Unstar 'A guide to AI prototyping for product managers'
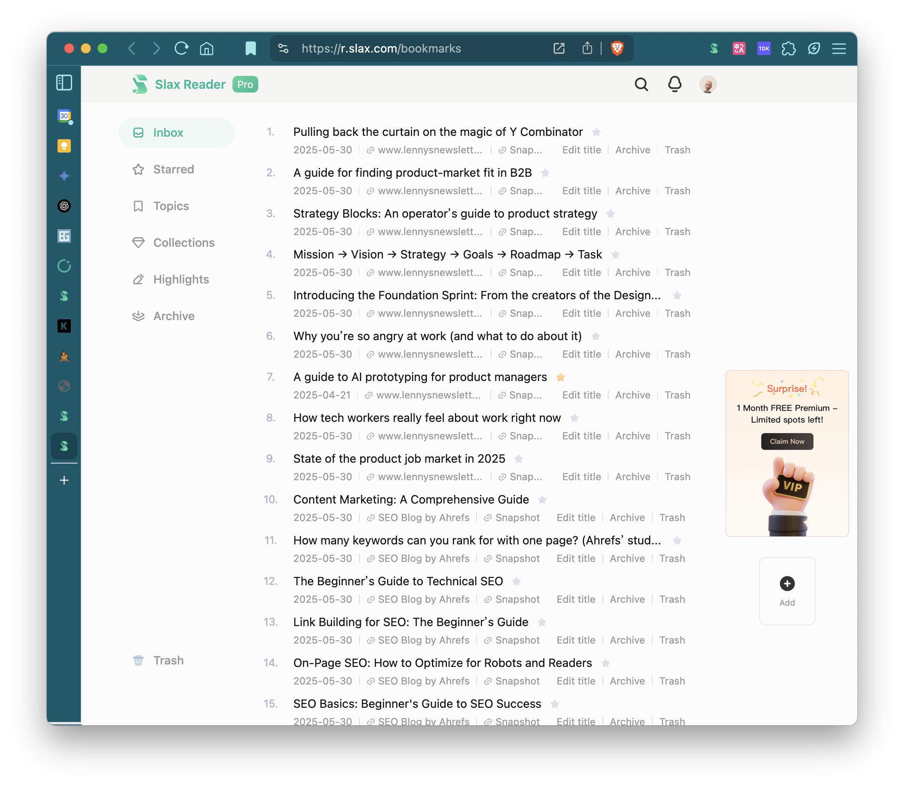904x787 pixels. 561,377
